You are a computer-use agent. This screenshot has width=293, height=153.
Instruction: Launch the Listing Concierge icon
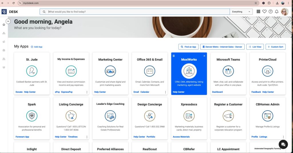71,116
